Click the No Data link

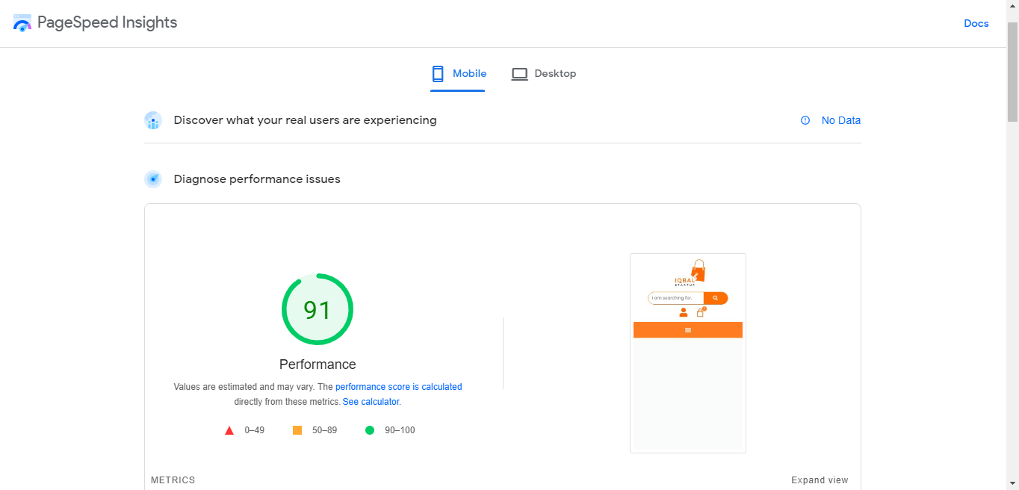(x=841, y=120)
